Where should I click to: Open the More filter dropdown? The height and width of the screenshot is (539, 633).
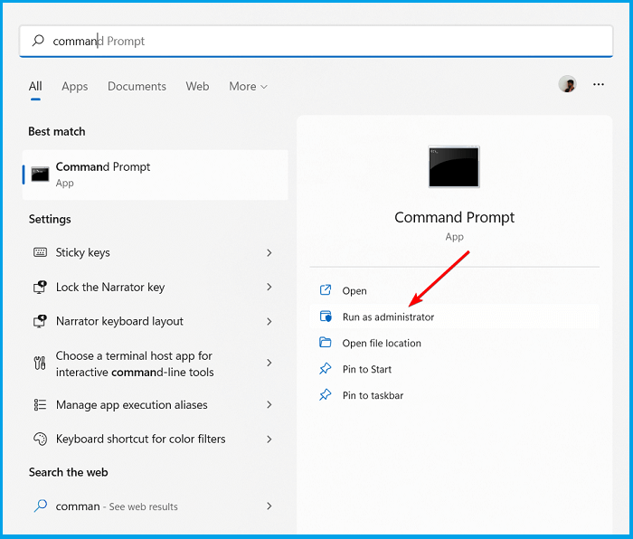[x=248, y=87]
